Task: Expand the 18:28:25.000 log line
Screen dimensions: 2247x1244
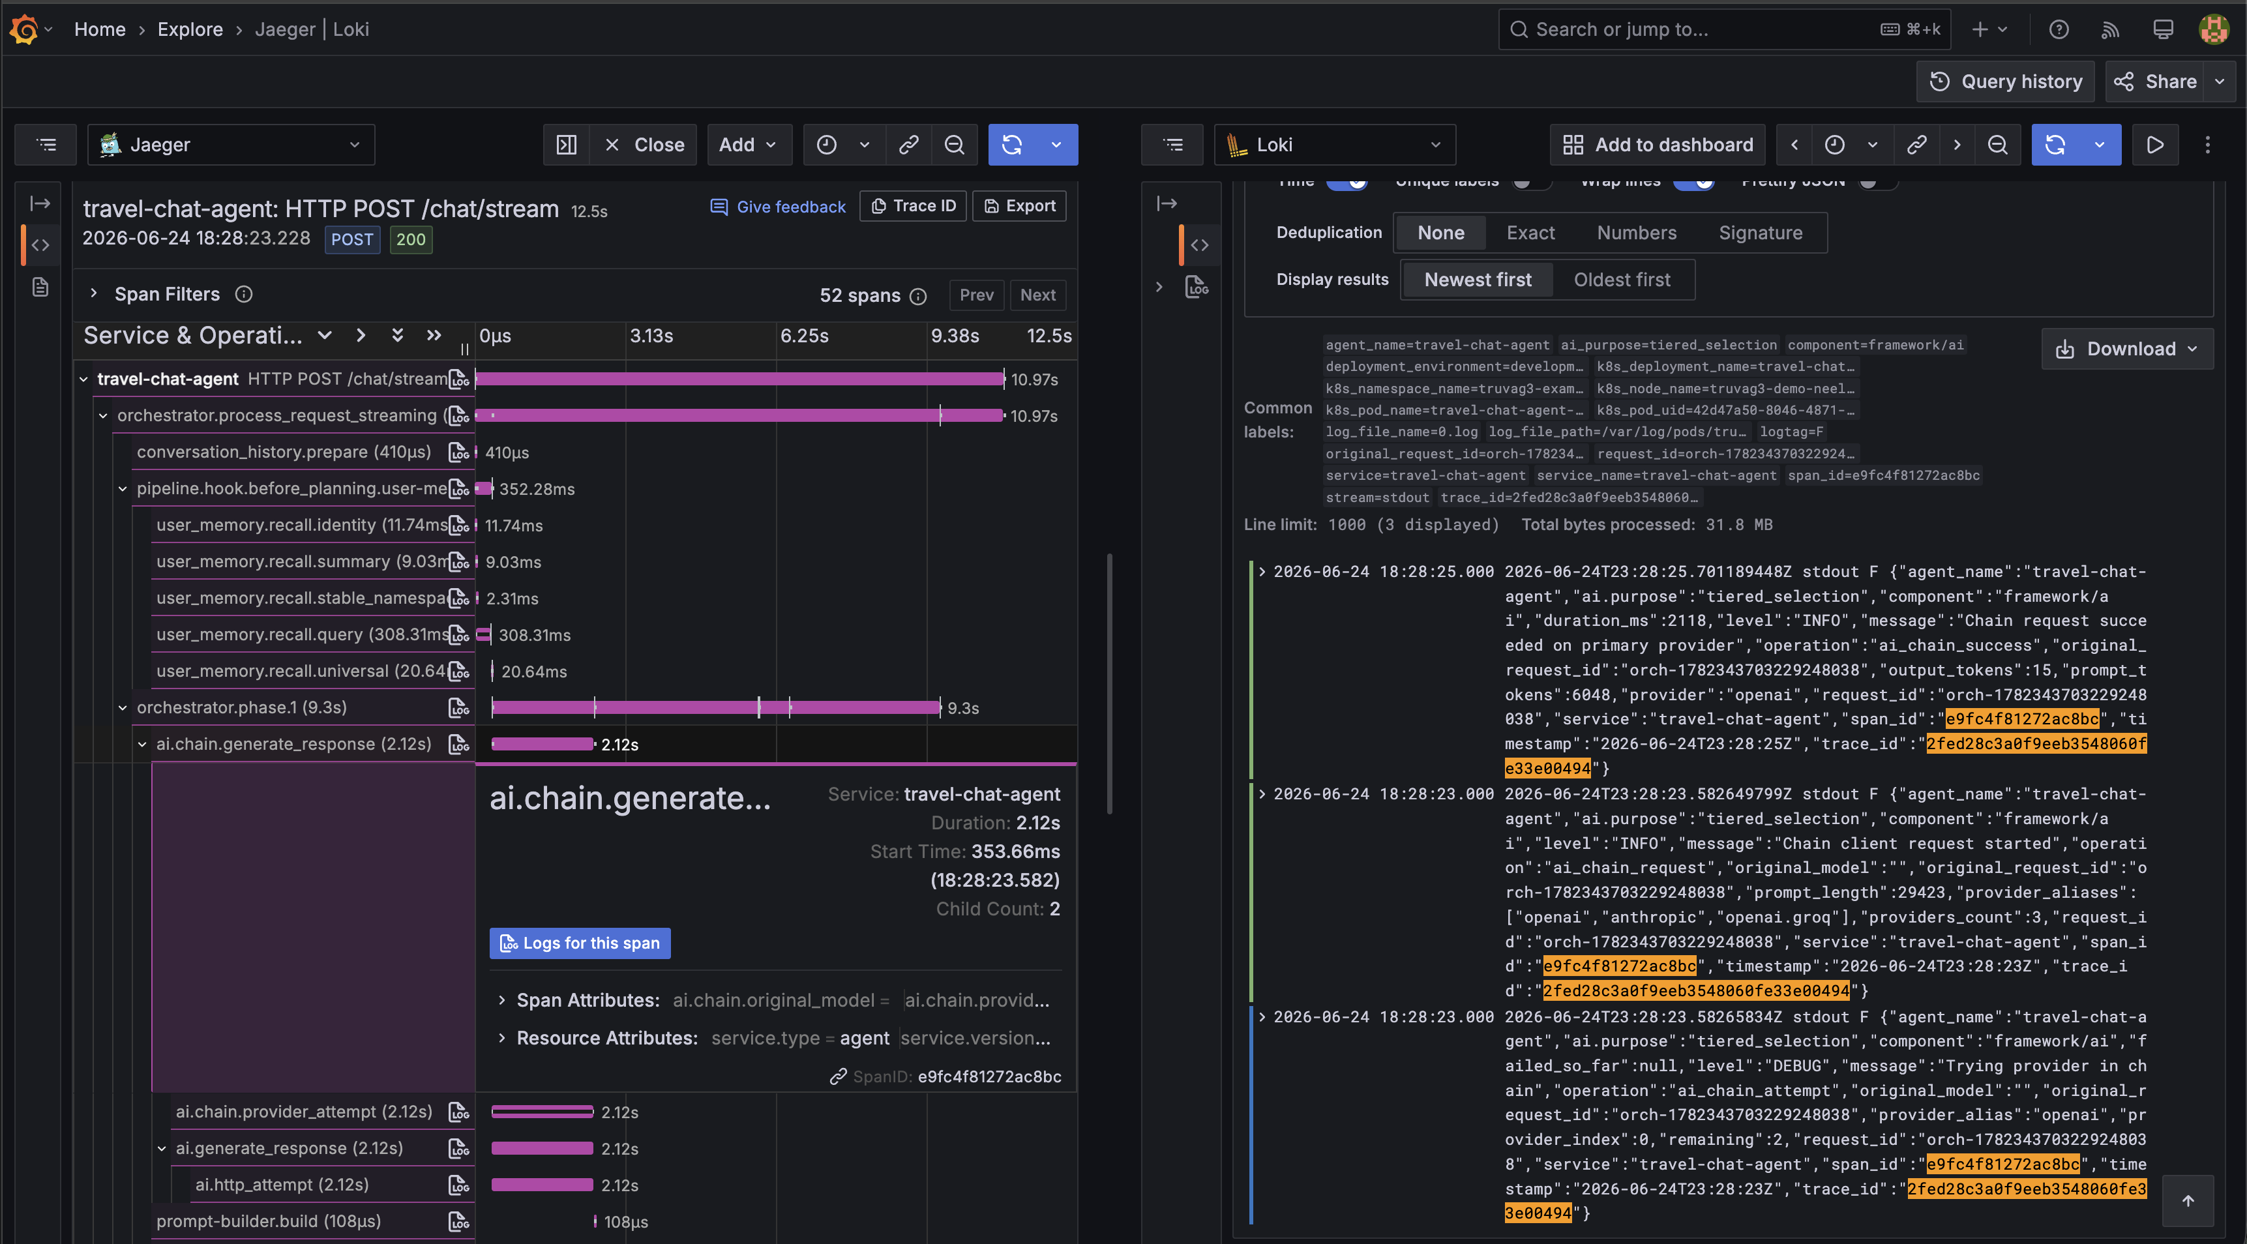Action: point(1261,572)
